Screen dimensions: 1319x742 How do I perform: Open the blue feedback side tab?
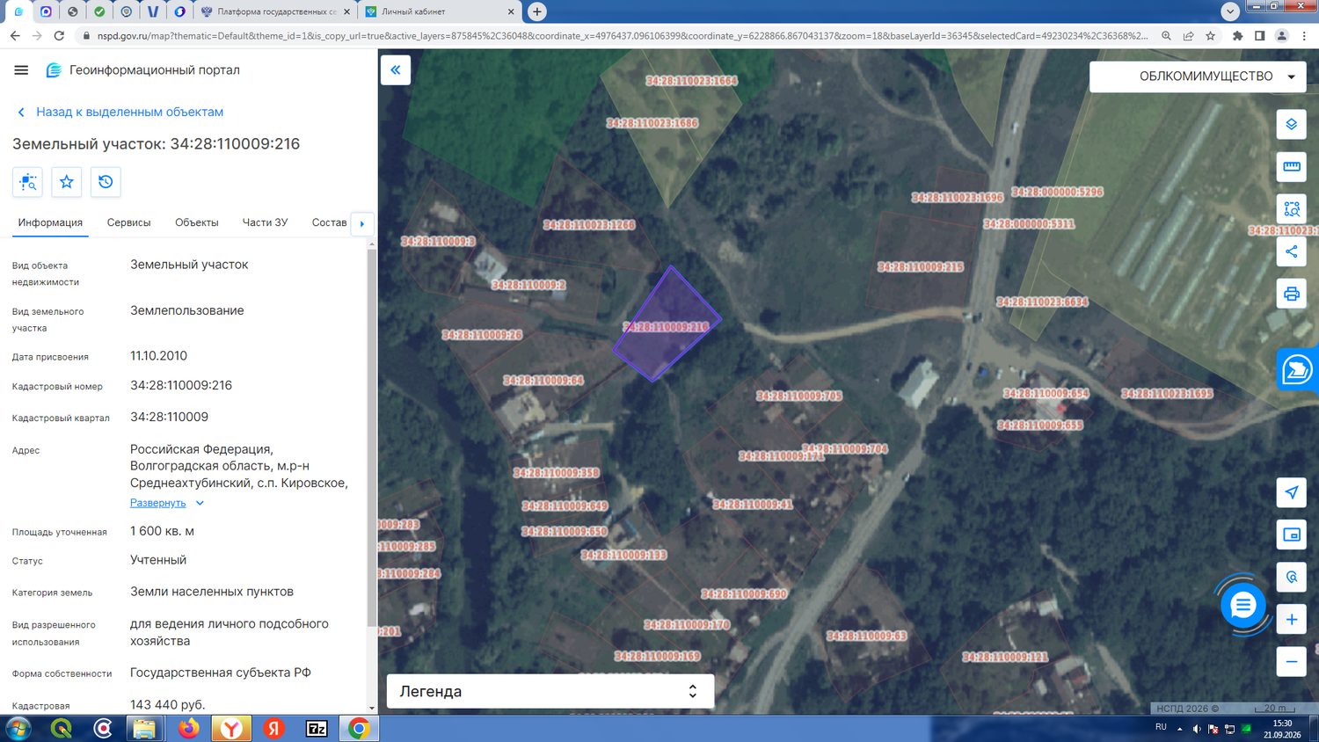(1298, 369)
